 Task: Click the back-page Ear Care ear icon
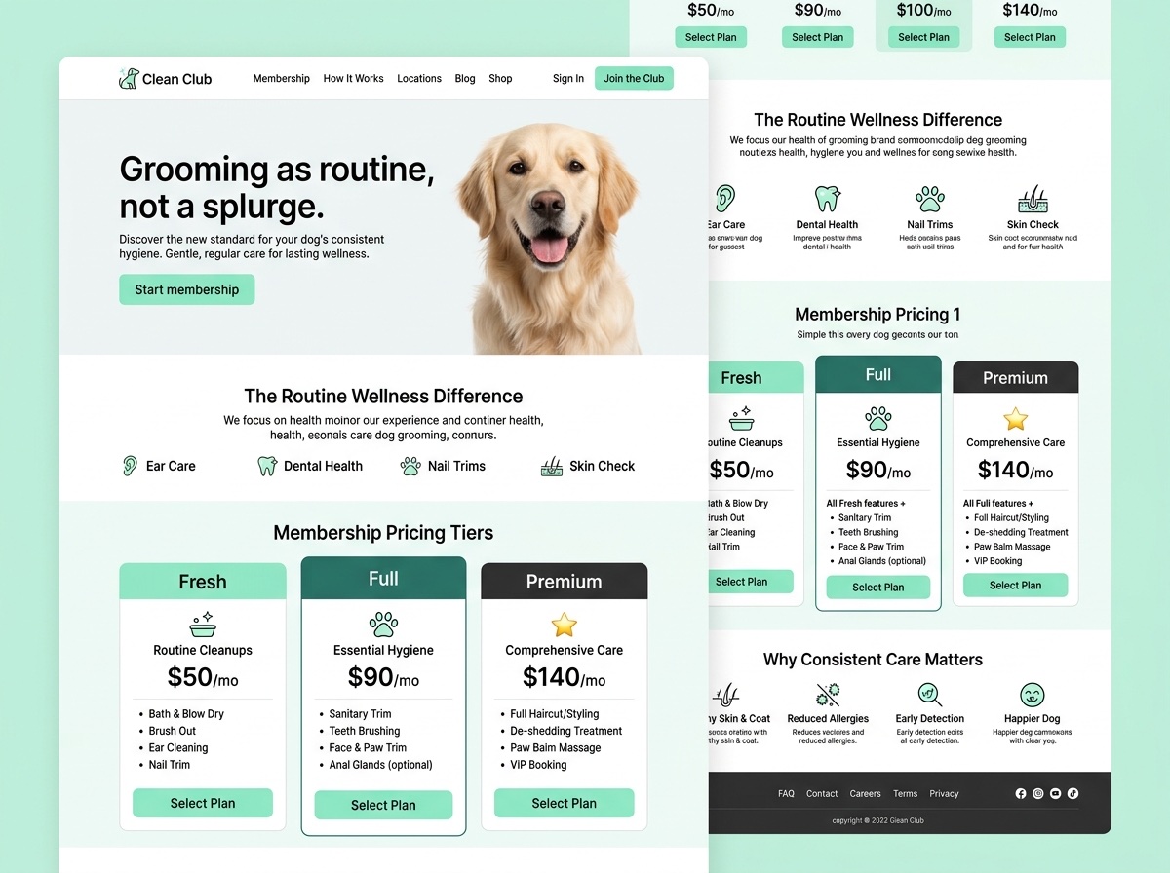tap(725, 199)
